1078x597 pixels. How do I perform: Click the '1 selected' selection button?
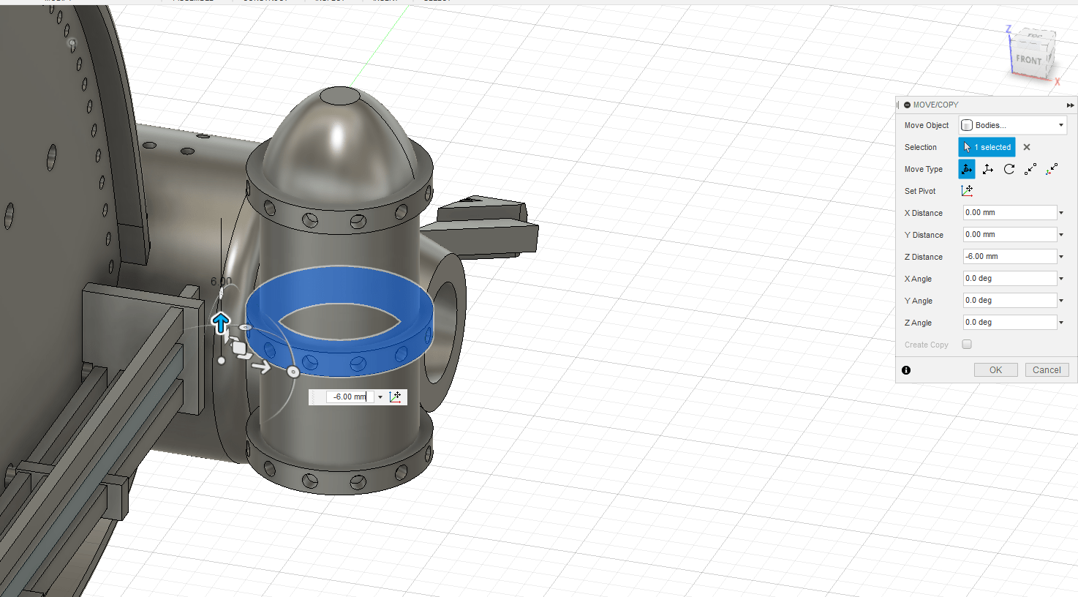[x=987, y=147]
